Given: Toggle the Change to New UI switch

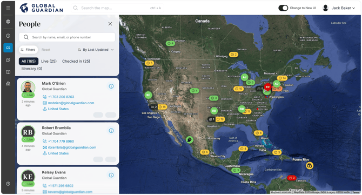Looking at the screenshot, I should [x=283, y=8].
